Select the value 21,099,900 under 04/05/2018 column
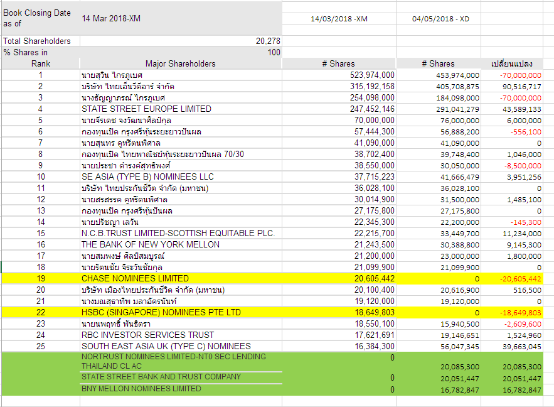 pyautogui.click(x=439, y=268)
